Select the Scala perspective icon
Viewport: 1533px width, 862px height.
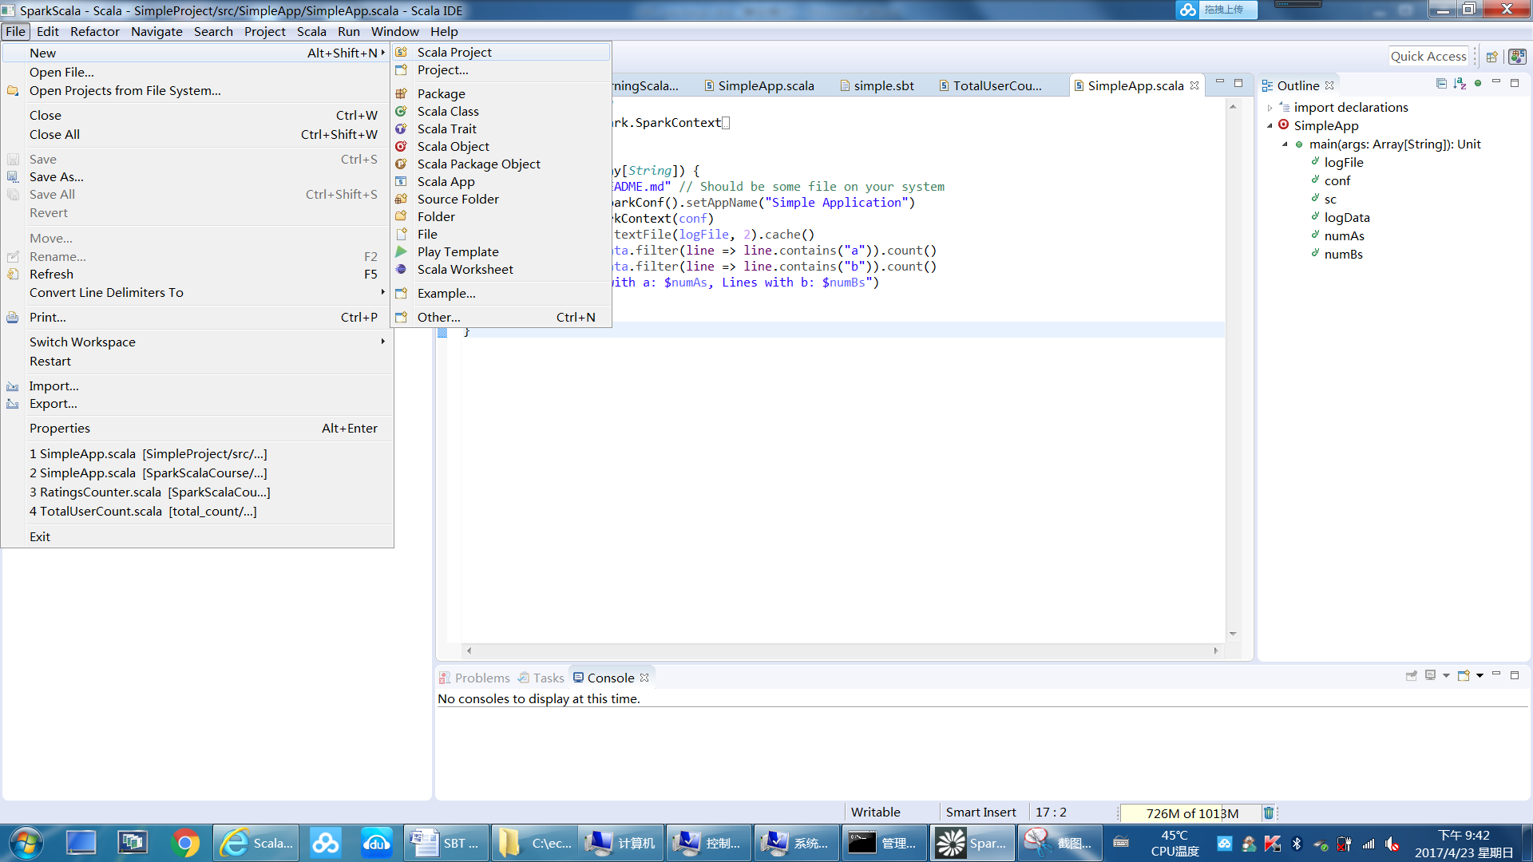(x=1517, y=57)
